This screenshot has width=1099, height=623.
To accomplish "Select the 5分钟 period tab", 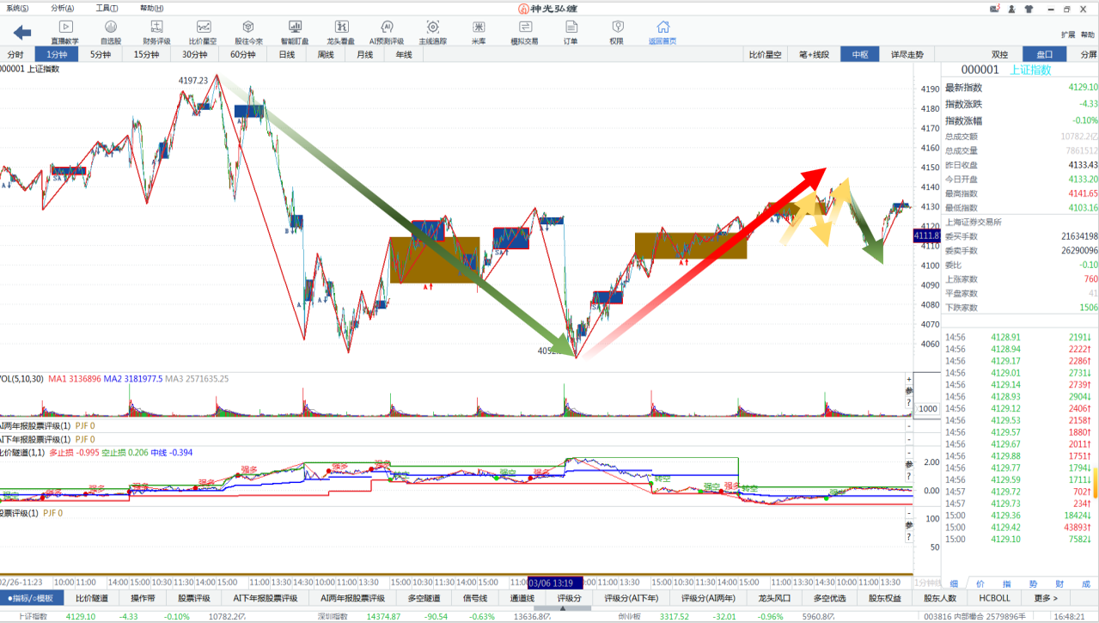I will [101, 54].
